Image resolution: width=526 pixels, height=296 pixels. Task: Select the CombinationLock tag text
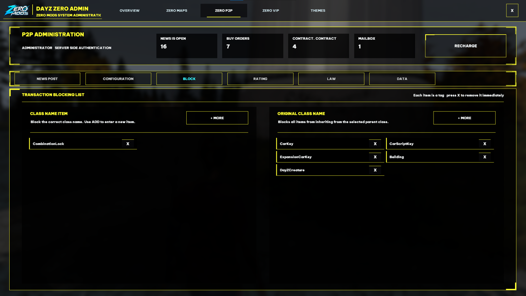[48, 144]
